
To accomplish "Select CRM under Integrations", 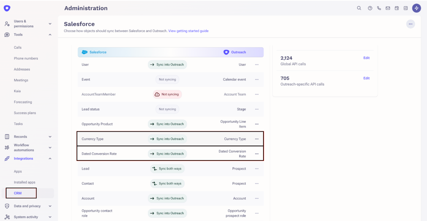I will (x=18, y=193).
